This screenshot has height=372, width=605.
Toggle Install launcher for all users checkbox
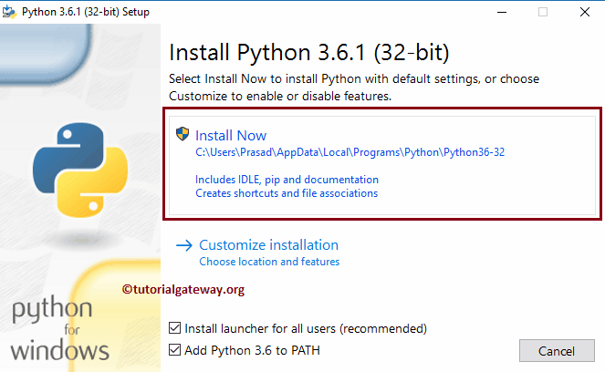(175, 328)
